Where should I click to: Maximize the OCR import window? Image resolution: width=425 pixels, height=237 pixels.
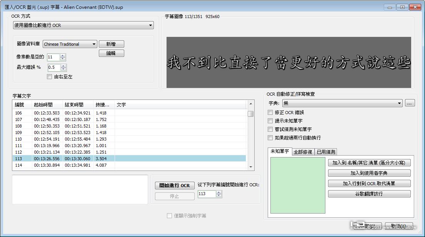click(402, 7)
